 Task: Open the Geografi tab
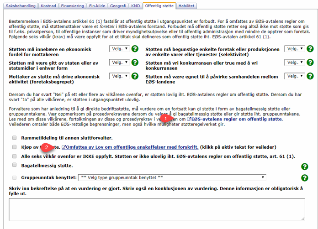coord(118,6)
